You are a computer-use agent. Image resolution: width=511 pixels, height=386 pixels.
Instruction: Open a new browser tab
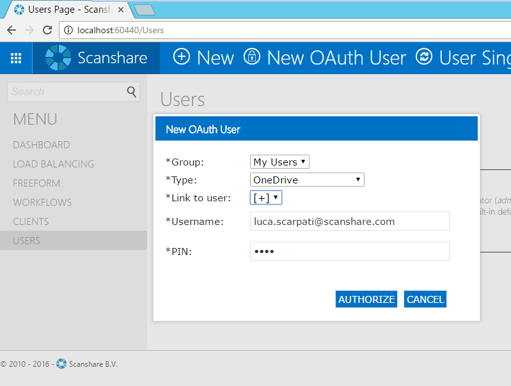145,10
